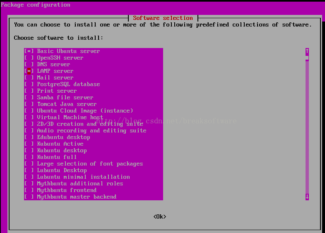Image resolution: width=325 pixels, height=233 pixels.
Task: Select the "Lubuntu Desktop" label text
Action: (x=62, y=171)
